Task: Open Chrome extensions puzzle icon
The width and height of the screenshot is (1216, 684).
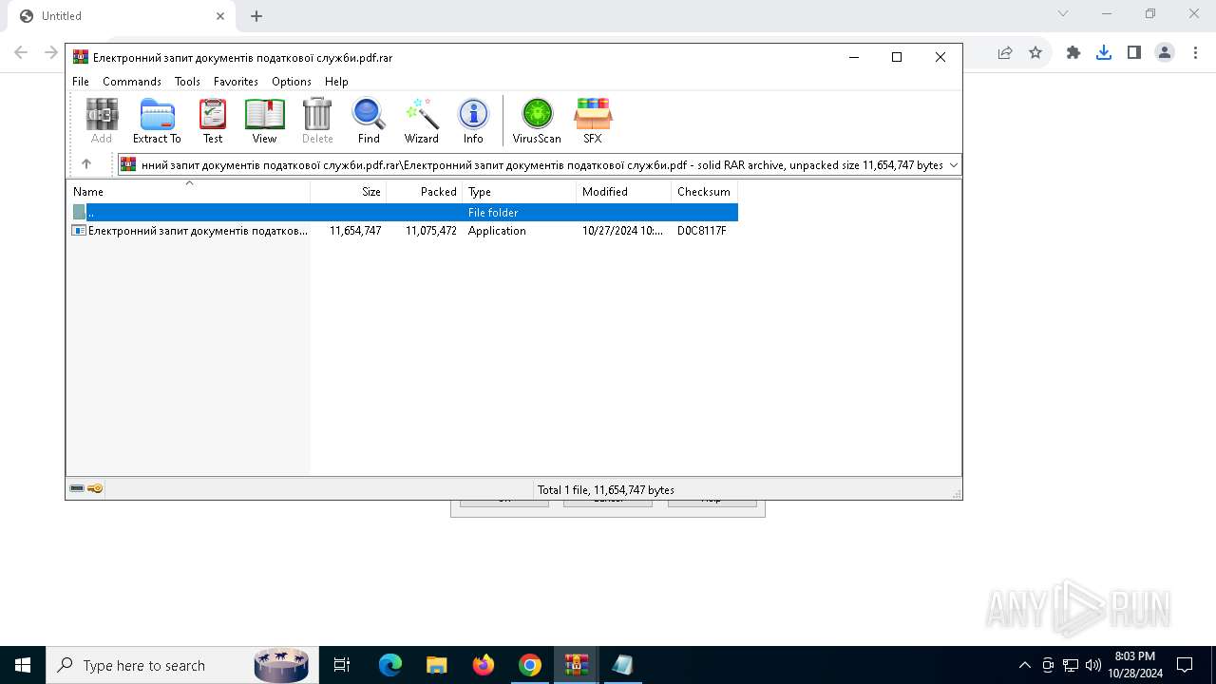Action: pyautogui.click(x=1073, y=53)
